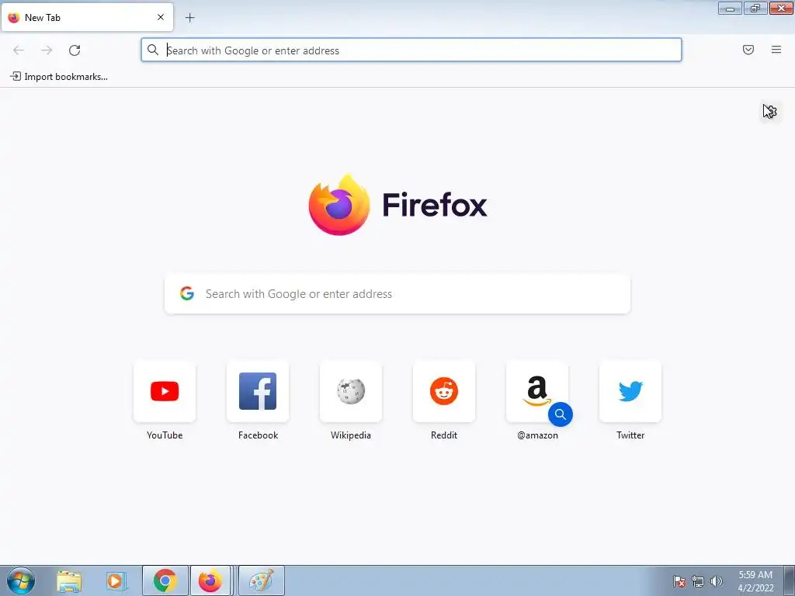
Task: Personalize new tab via gear icon
Action: [x=770, y=111]
